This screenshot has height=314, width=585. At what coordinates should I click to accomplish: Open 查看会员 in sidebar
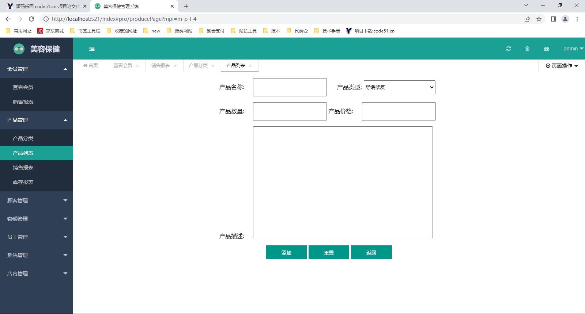37,87
